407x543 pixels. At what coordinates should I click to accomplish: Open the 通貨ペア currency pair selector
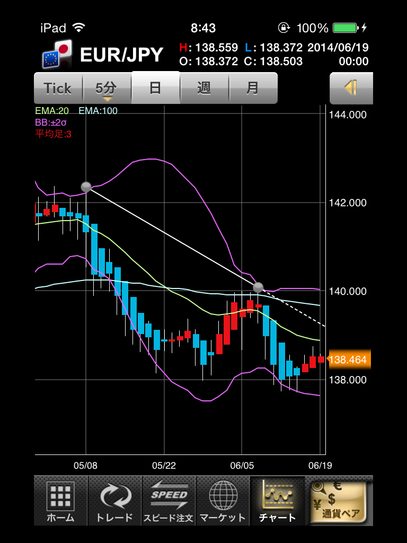[x=339, y=501]
